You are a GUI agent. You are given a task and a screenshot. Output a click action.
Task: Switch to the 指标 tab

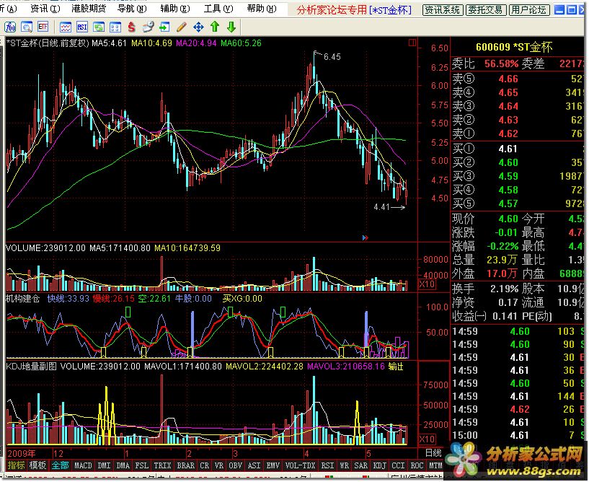[16, 465]
